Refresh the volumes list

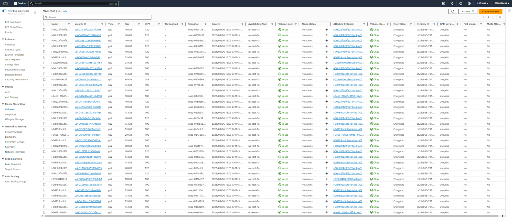[453, 11]
